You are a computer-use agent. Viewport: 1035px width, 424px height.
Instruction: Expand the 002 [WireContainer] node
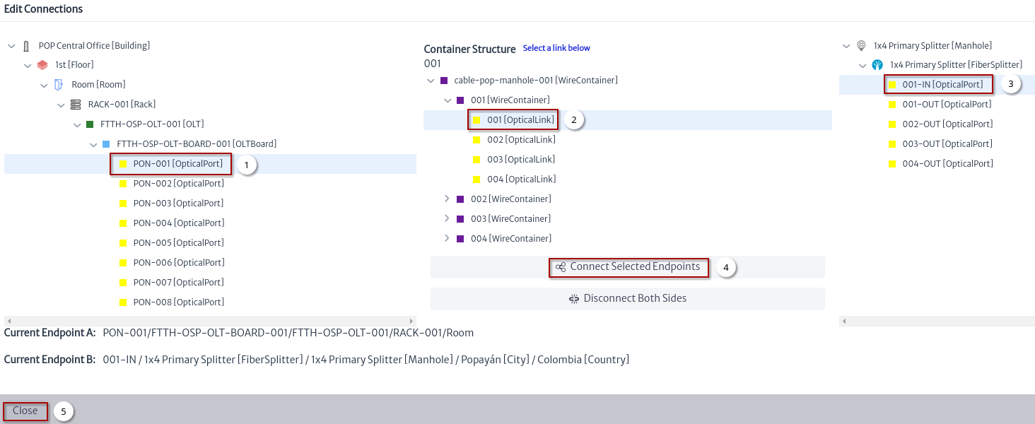pyautogui.click(x=447, y=199)
